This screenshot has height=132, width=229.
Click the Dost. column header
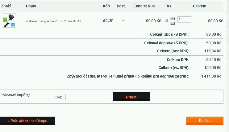pos(121,6)
